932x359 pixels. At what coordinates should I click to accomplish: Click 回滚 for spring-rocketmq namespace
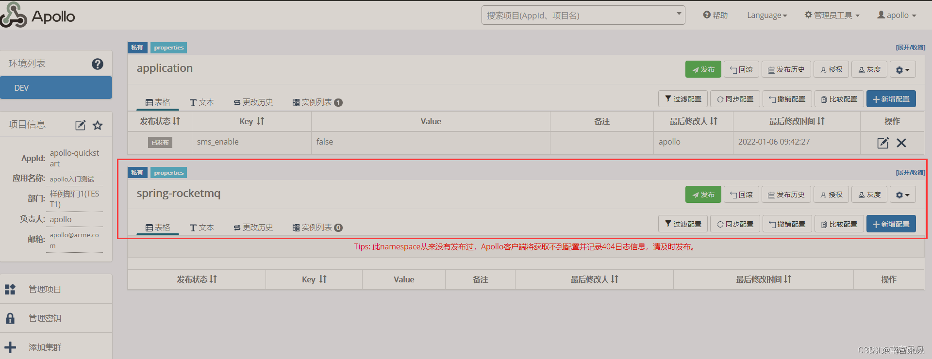click(x=741, y=195)
